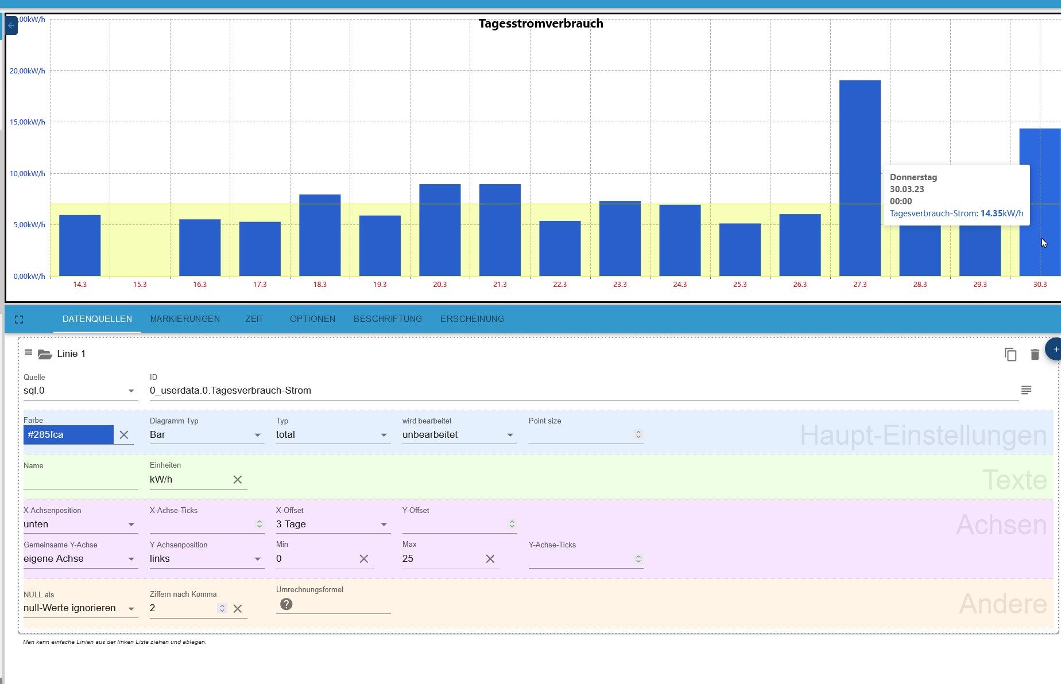
Task: Open the Quelle sql.0 dropdown
Action: coord(80,391)
